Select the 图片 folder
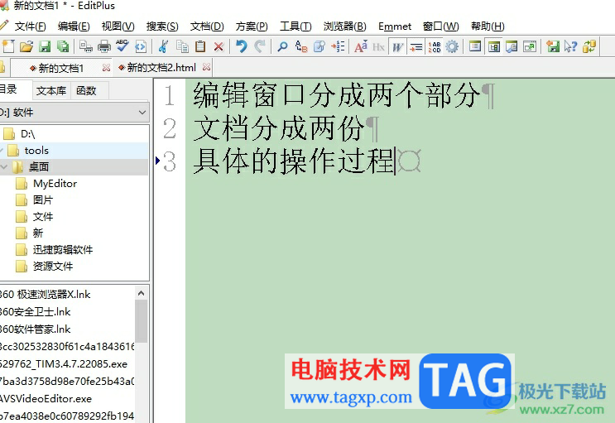Image resolution: width=615 pixels, height=423 pixels. point(43,200)
